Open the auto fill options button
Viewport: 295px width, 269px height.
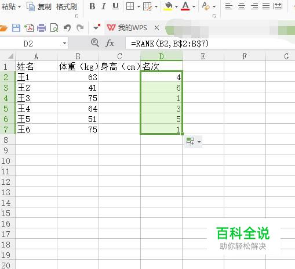[193, 142]
